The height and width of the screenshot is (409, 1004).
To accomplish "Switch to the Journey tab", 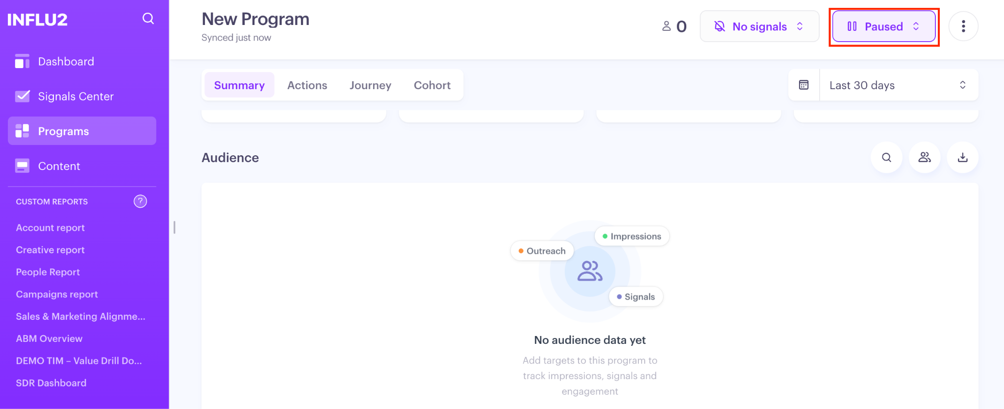I will pyautogui.click(x=370, y=85).
